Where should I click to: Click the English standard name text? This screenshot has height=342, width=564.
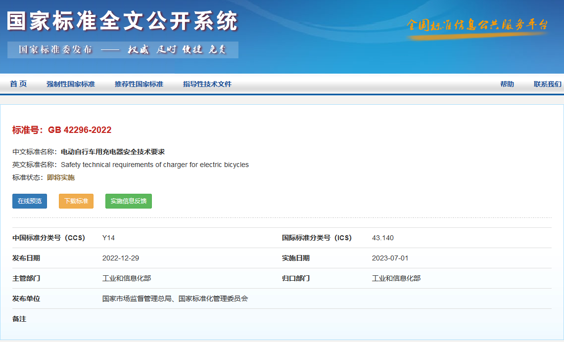click(x=154, y=165)
